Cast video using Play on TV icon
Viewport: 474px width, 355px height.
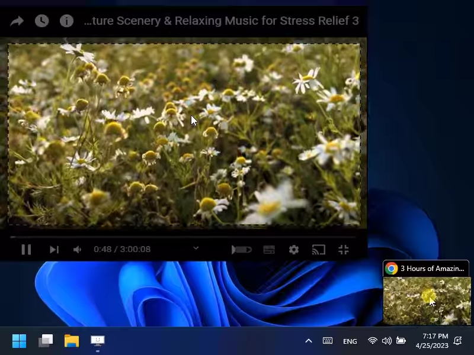pyautogui.click(x=319, y=250)
